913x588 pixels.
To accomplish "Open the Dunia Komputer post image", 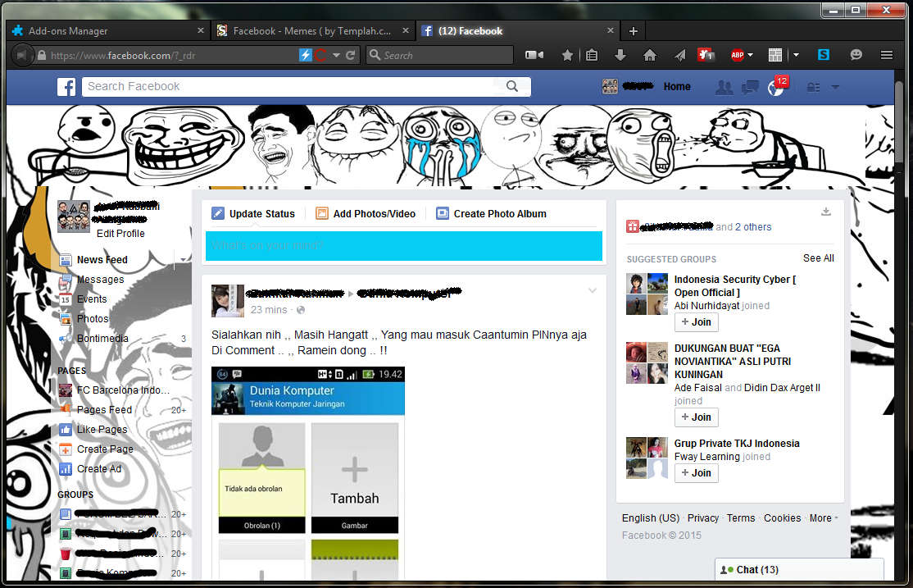I will pos(307,473).
